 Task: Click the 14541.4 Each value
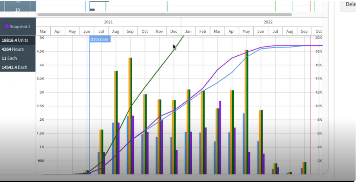coord(14,67)
